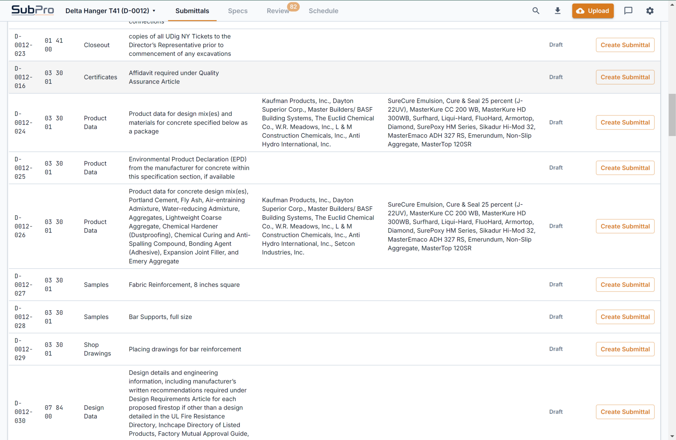The width and height of the screenshot is (676, 440).
Task: Click the Closeout type cell
Action: point(97,45)
